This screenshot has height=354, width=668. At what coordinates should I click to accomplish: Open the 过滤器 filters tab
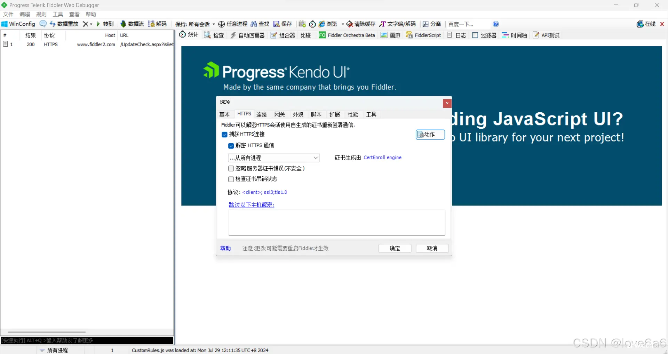[x=484, y=35]
